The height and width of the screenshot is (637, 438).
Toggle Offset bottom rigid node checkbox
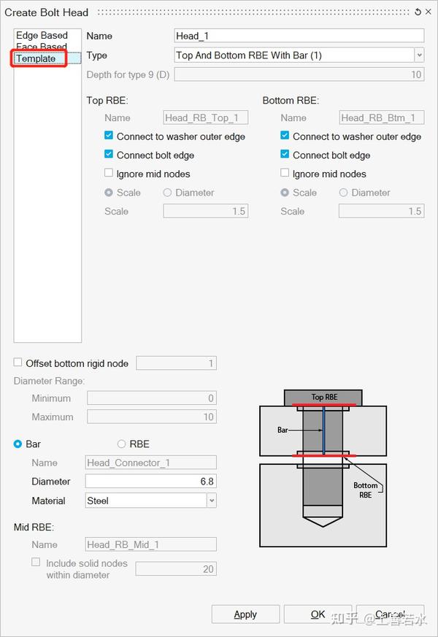pyautogui.click(x=18, y=363)
